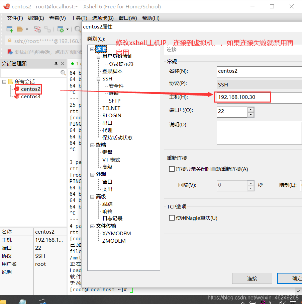This screenshot has width=302, height=304.
Task: Click the Open folder toolbar icon
Action: 20,29
